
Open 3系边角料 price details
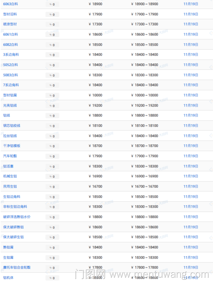point(11,54)
